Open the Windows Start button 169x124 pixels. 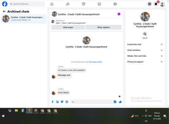(x=3, y=116)
